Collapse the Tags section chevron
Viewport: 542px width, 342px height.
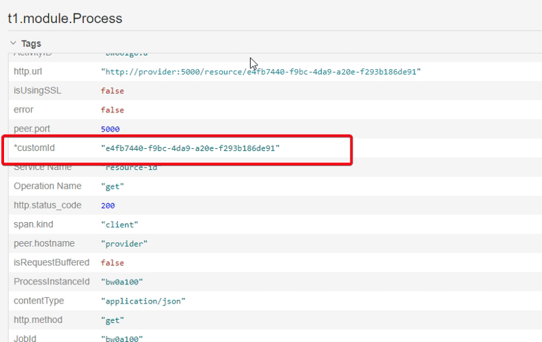tap(13, 43)
